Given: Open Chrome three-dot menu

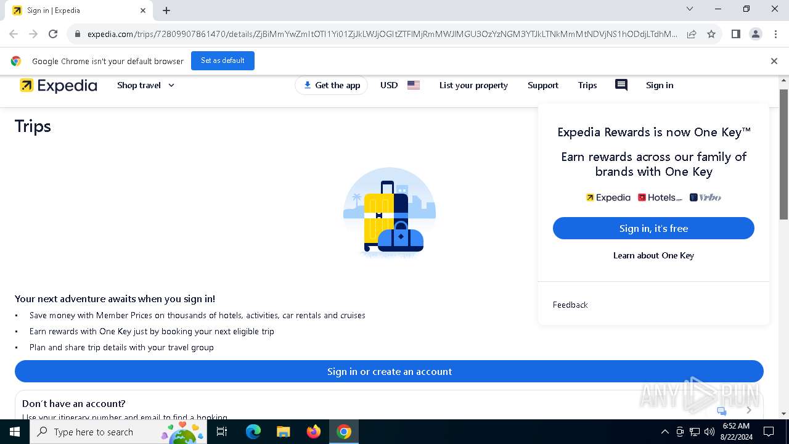Looking at the screenshot, I should [x=775, y=34].
